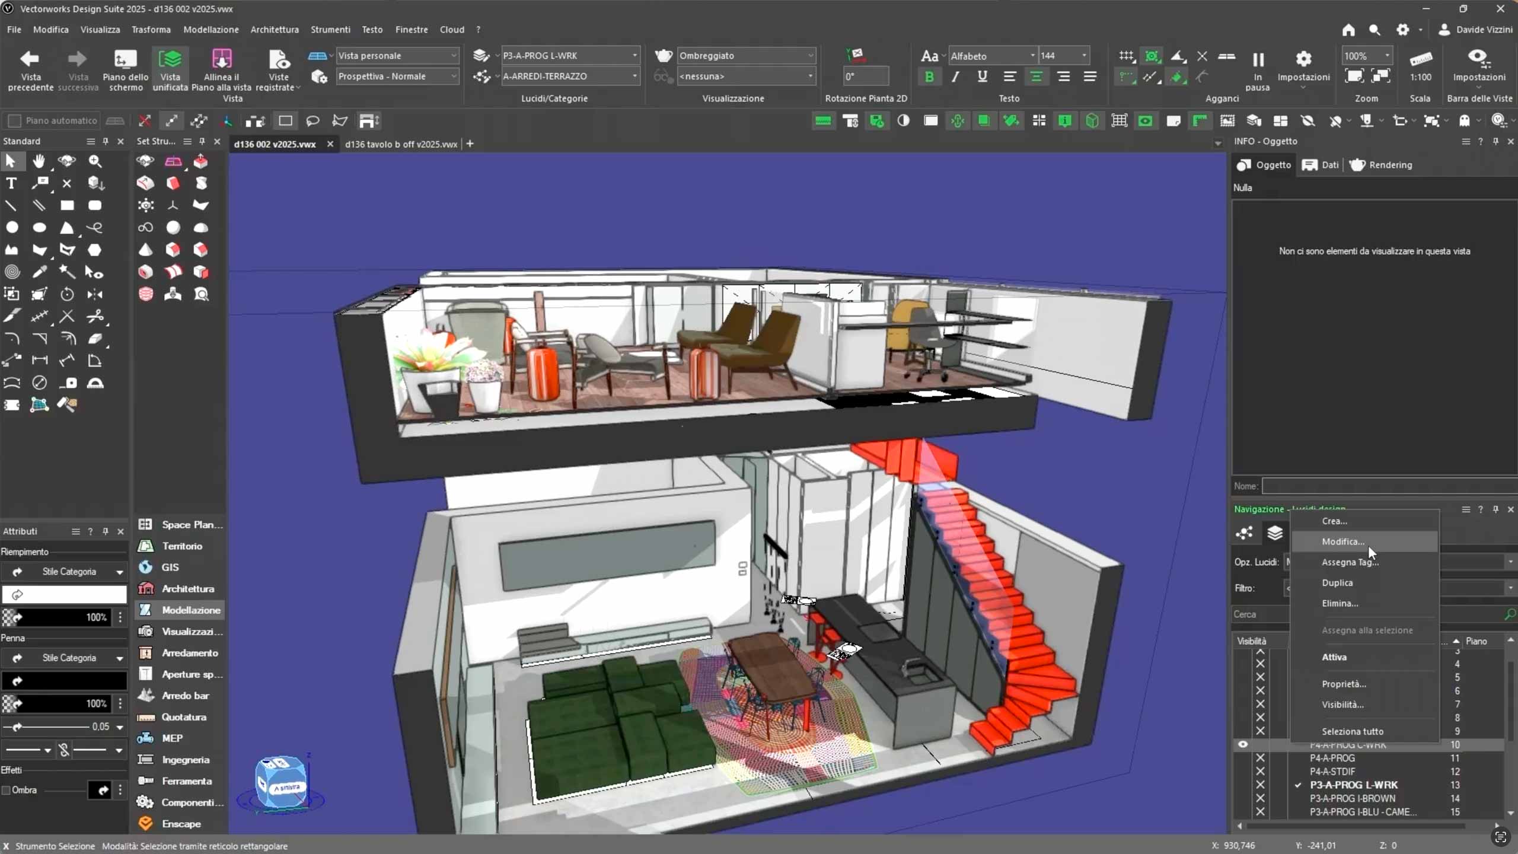Image resolution: width=1518 pixels, height=854 pixels.
Task: Toggle bold text formatting
Action: click(929, 77)
